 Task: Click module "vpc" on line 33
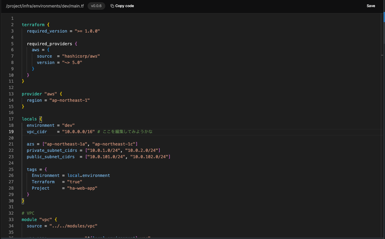coord(37,220)
